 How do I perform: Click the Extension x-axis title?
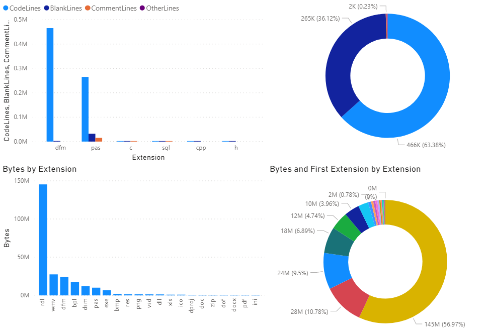(x=148, y=158)
